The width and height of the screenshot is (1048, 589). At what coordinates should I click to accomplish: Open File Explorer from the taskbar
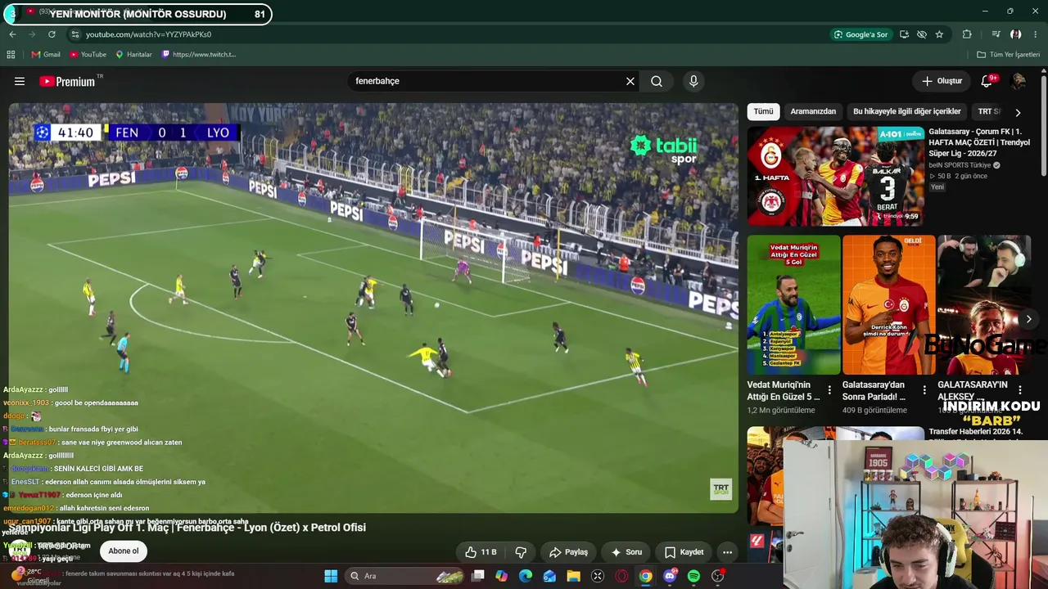574,576
